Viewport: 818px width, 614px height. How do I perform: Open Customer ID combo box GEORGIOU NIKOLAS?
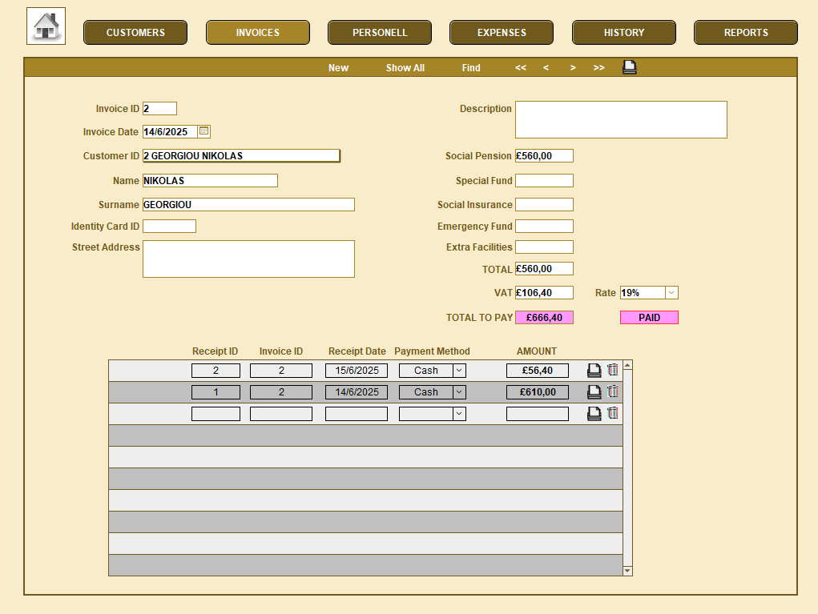tap(241, 155)
